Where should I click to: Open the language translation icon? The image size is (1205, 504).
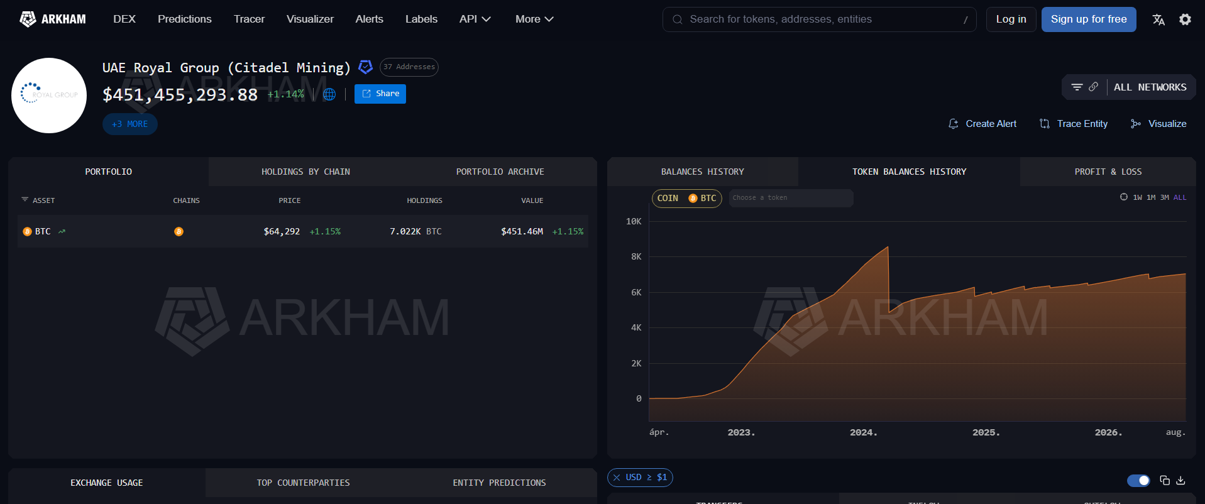1158,19
